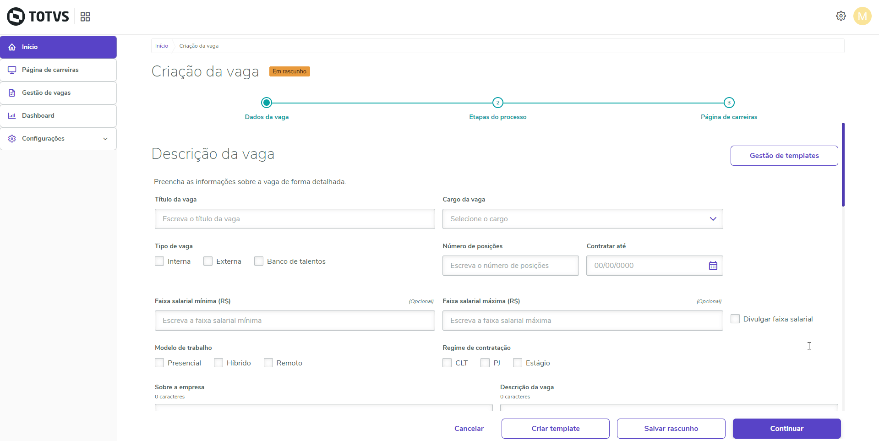The height and width of the screenshot is (441, 879).
Task: Tick the Remoto work model checkbox
Action: pyautogui.click(x=268, y=363)
